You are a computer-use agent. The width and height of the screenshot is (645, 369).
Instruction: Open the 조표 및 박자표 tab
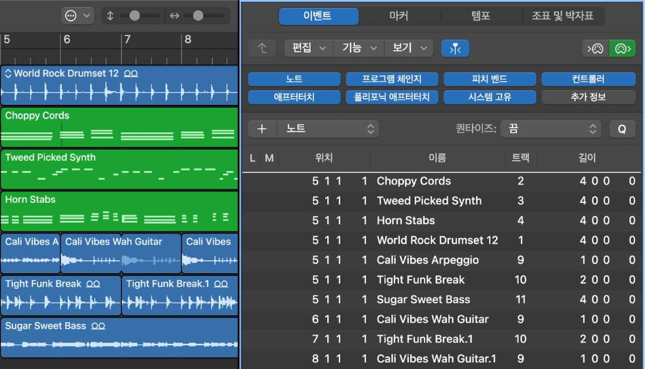click(x=563, y=16)
